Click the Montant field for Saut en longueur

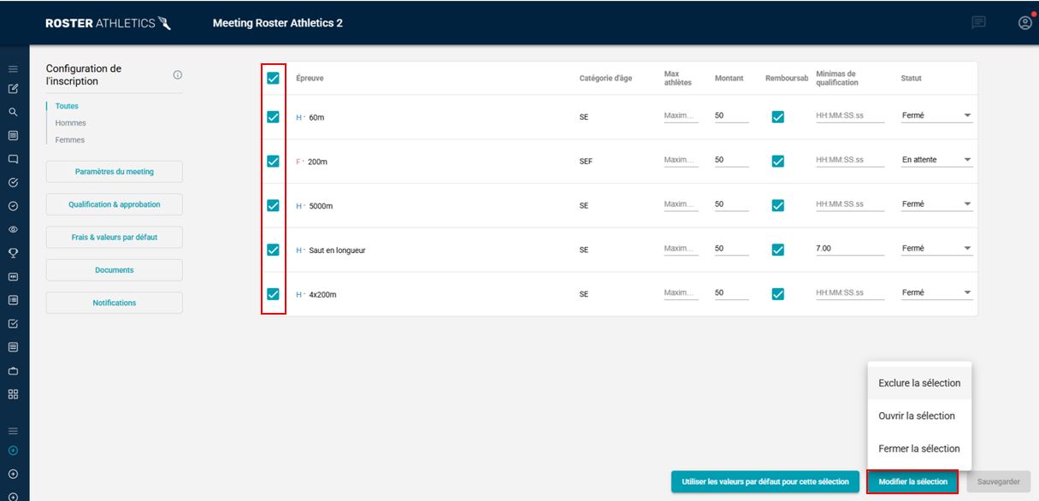(731, 249)
